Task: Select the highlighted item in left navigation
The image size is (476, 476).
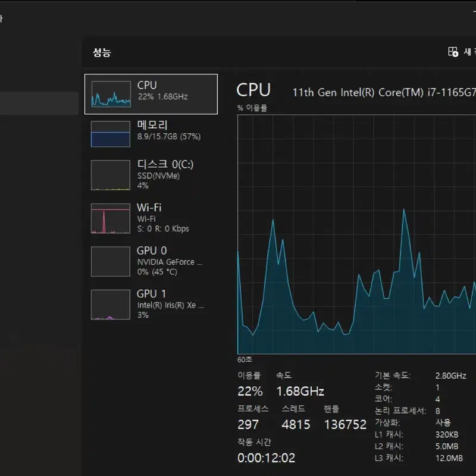Action: (x=39, y=103)
